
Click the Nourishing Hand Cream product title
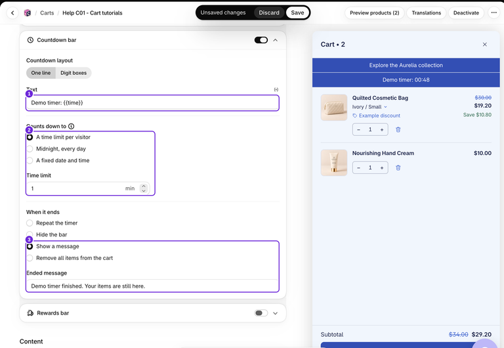(383, 154)
